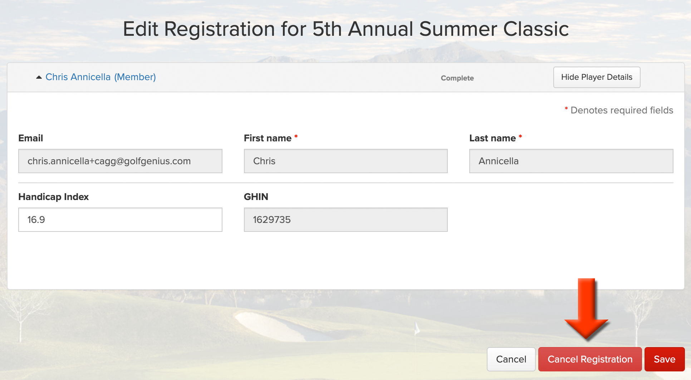This screenshot has width=691, height=380.
Task: Click the red downward arrow graphic
Action: pos(587,308)
